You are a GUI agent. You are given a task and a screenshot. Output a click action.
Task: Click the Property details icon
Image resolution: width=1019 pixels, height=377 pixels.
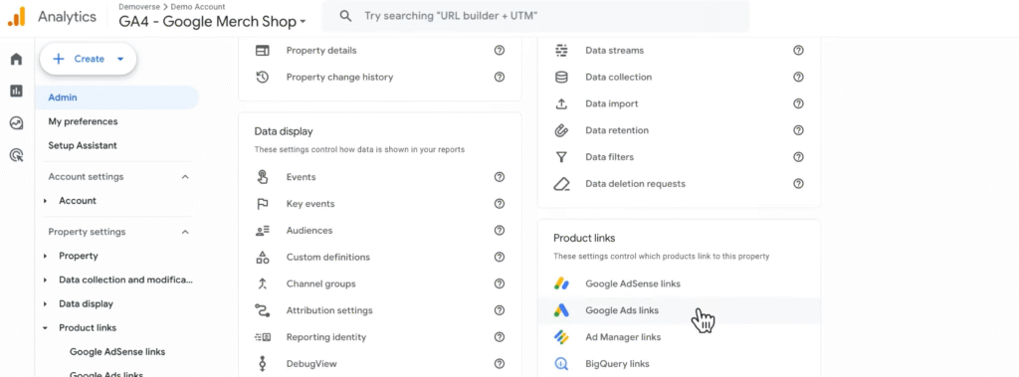262,50
